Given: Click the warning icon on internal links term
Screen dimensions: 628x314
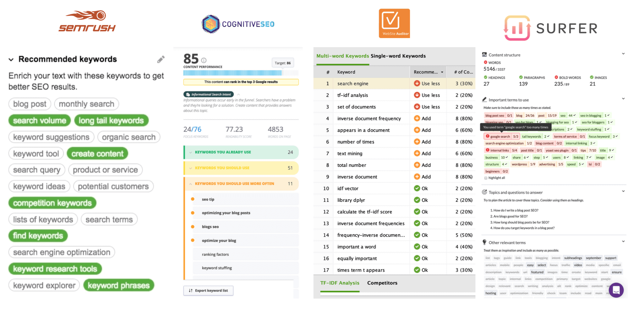Looking at the screenshot, I should tap(488, 150).
